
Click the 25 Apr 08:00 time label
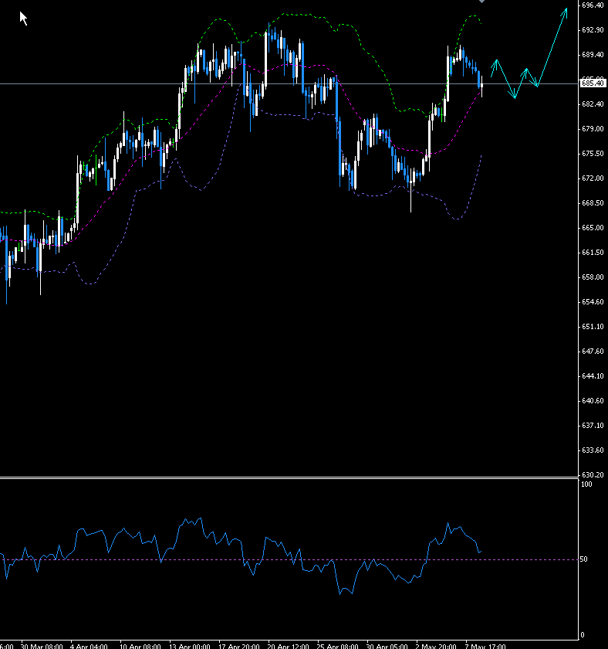pos(338,646)
